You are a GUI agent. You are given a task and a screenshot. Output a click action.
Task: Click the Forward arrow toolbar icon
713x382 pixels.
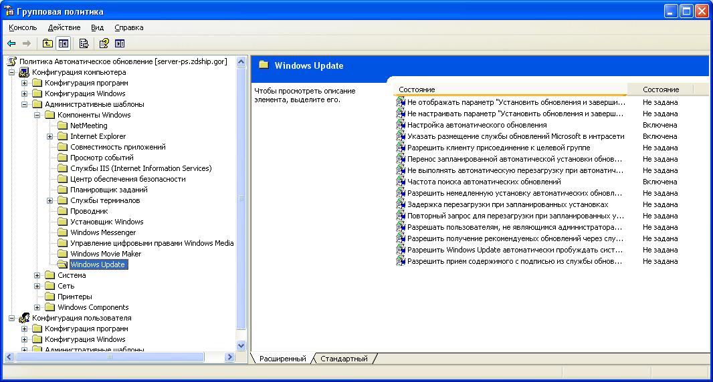(26, 43)
